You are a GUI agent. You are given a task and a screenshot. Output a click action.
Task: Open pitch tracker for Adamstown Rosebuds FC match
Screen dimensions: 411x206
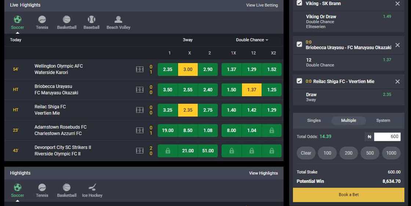(x=140, y=130)
